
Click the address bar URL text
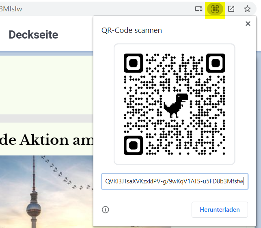[11, 9]
